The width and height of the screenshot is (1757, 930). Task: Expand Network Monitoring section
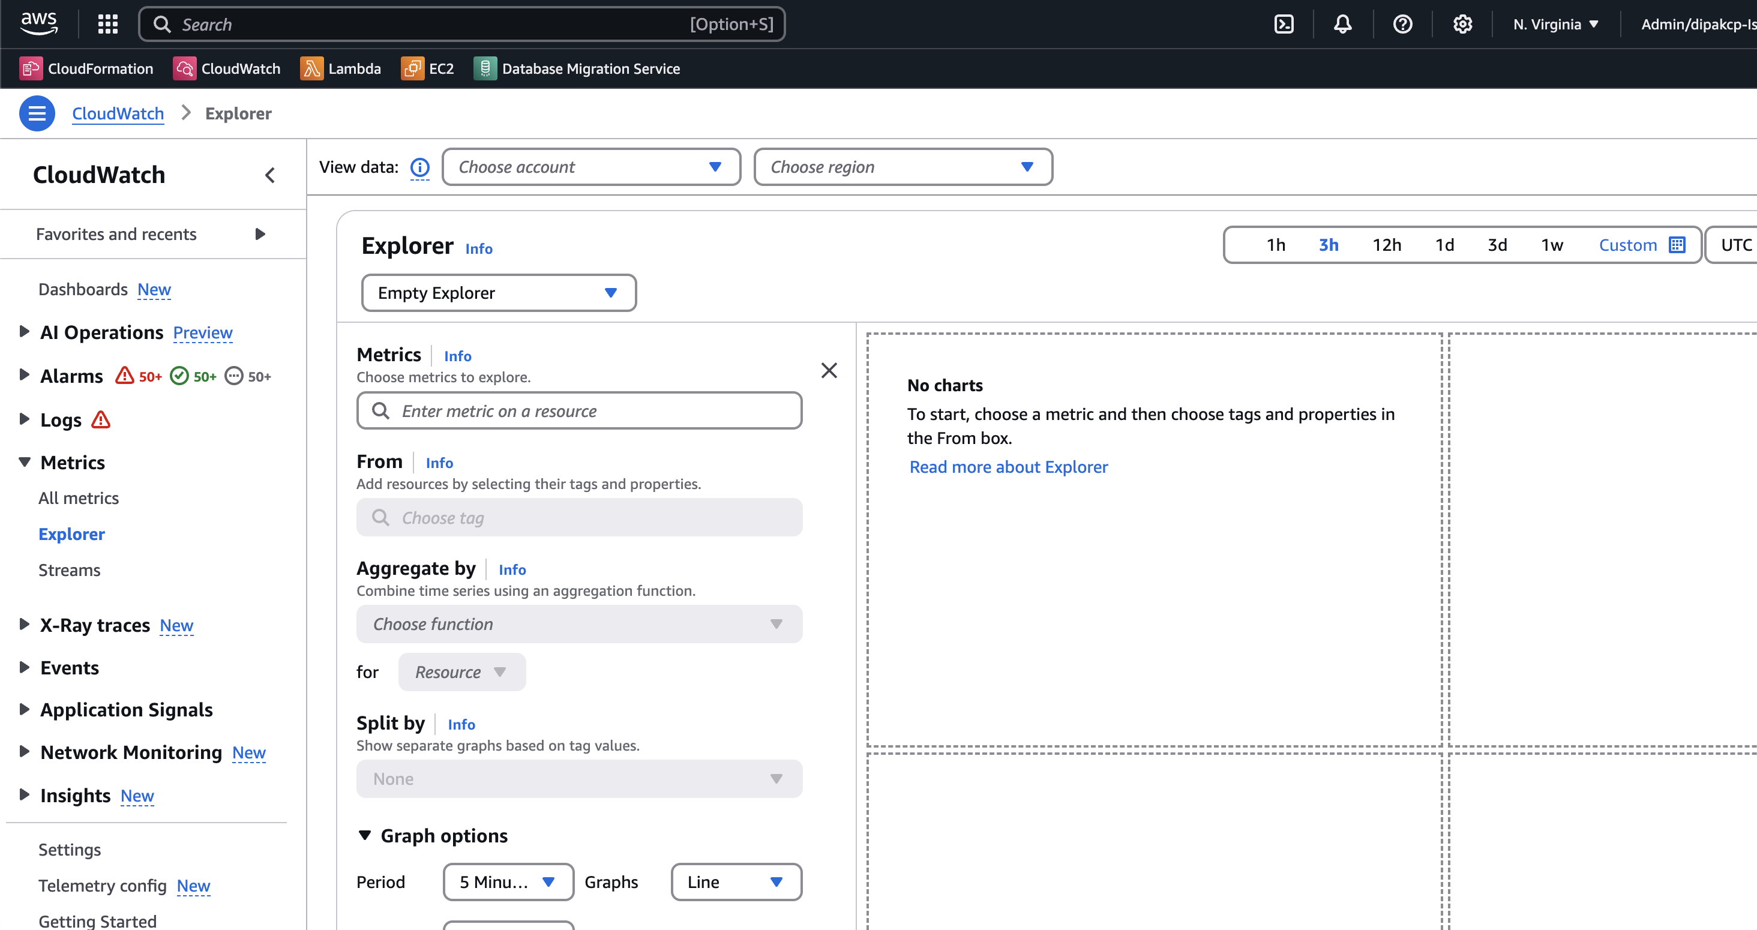click(24, 751)
